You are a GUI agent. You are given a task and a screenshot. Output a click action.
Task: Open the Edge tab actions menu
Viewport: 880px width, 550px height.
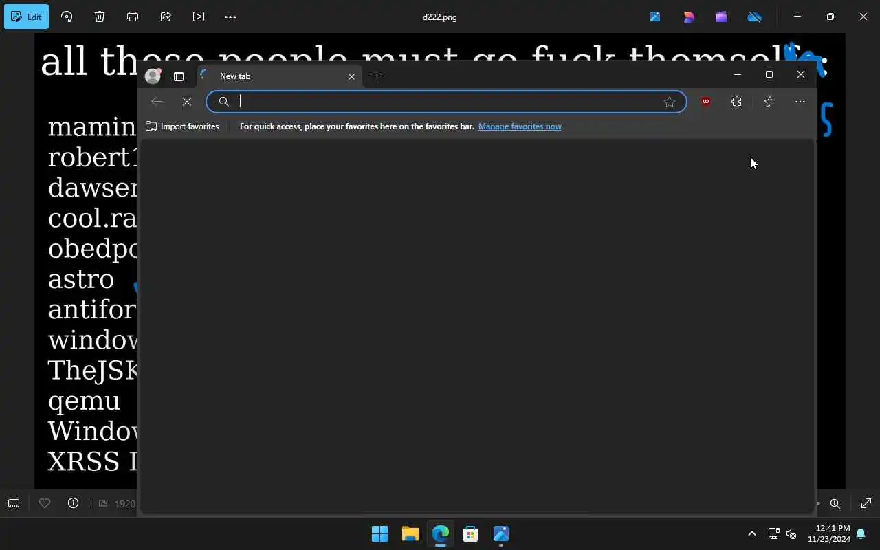click(x=179, y=76)
